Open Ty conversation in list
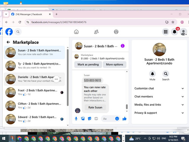This screenshot has width=189, height=142. [34, 66]
